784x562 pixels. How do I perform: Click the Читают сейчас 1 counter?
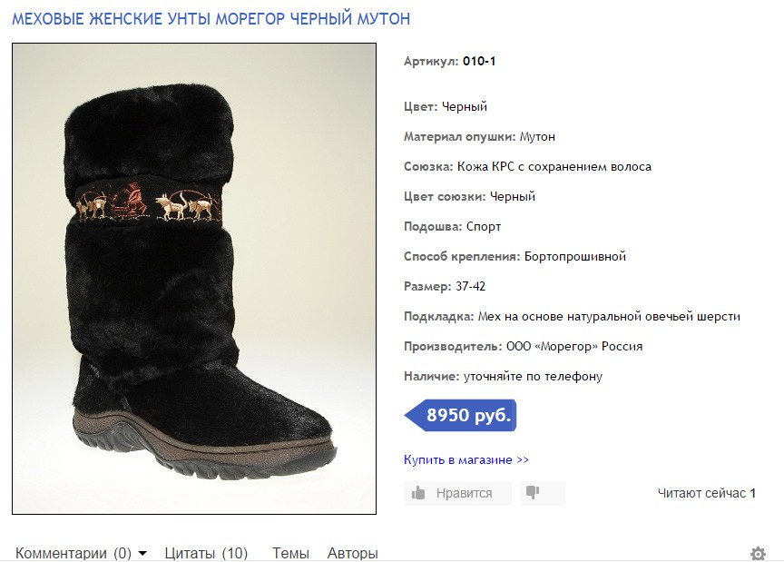pos(706,493)
